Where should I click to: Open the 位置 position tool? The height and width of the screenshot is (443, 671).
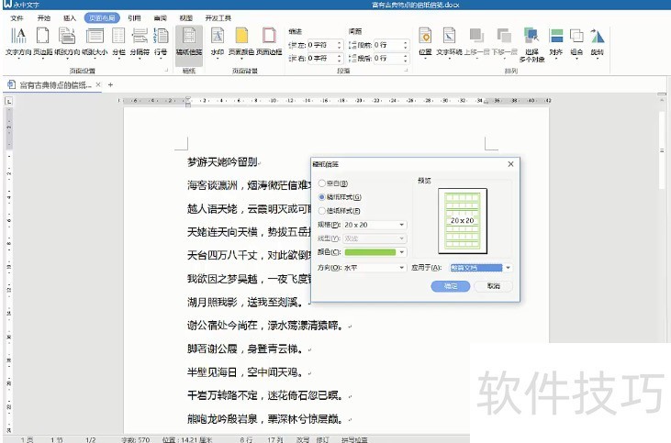click(425, 42)
